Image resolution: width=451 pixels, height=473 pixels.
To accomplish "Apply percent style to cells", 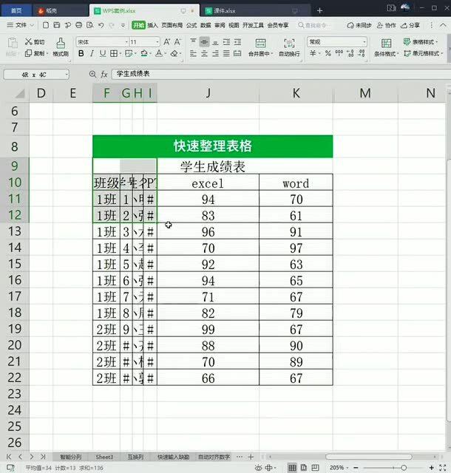I will coord(328,53).
